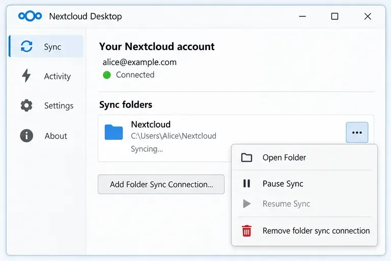Select Pause Sync menu entry
This screenshot has width=391, height=261.
click(304, 184)
